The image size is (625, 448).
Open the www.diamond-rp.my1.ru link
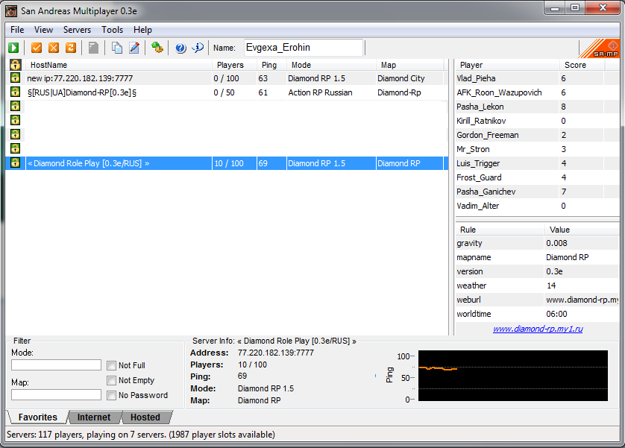click(538, 329)
